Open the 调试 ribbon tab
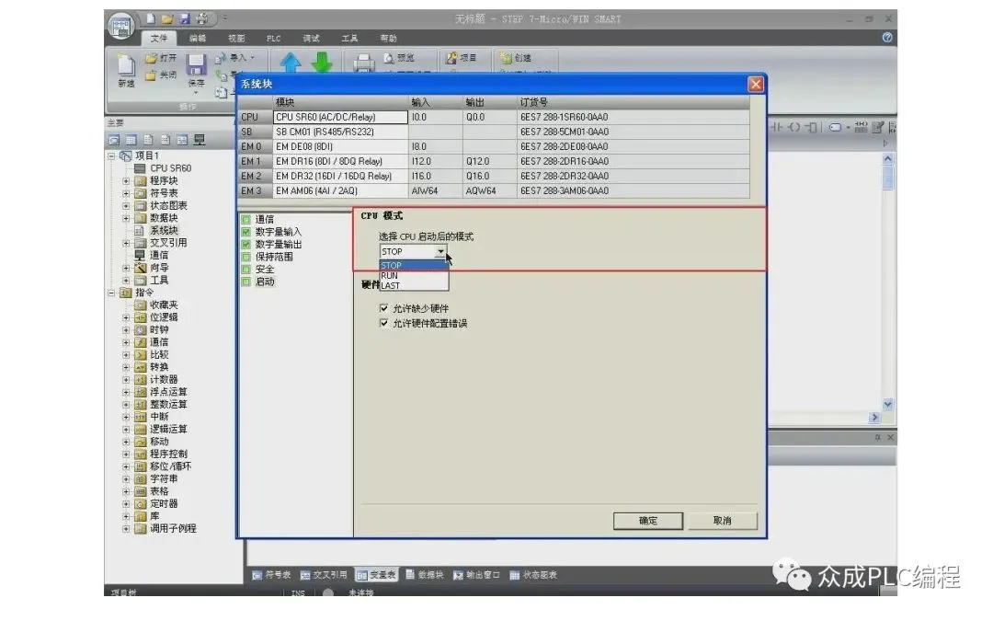This screenshot has width=993, height=621. point(311,38)
